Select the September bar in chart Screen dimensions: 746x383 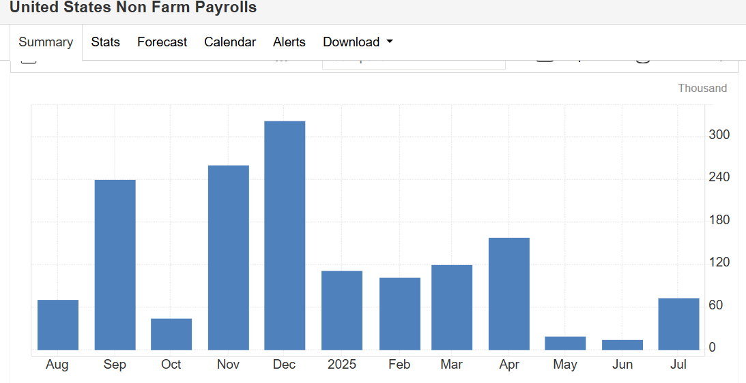coord(115,265)
